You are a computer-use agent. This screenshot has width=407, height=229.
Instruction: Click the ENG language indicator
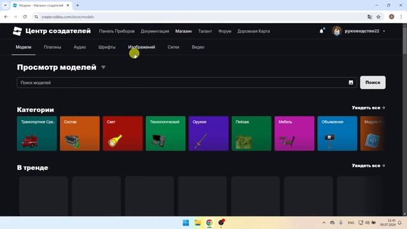[x=350, y=223]
